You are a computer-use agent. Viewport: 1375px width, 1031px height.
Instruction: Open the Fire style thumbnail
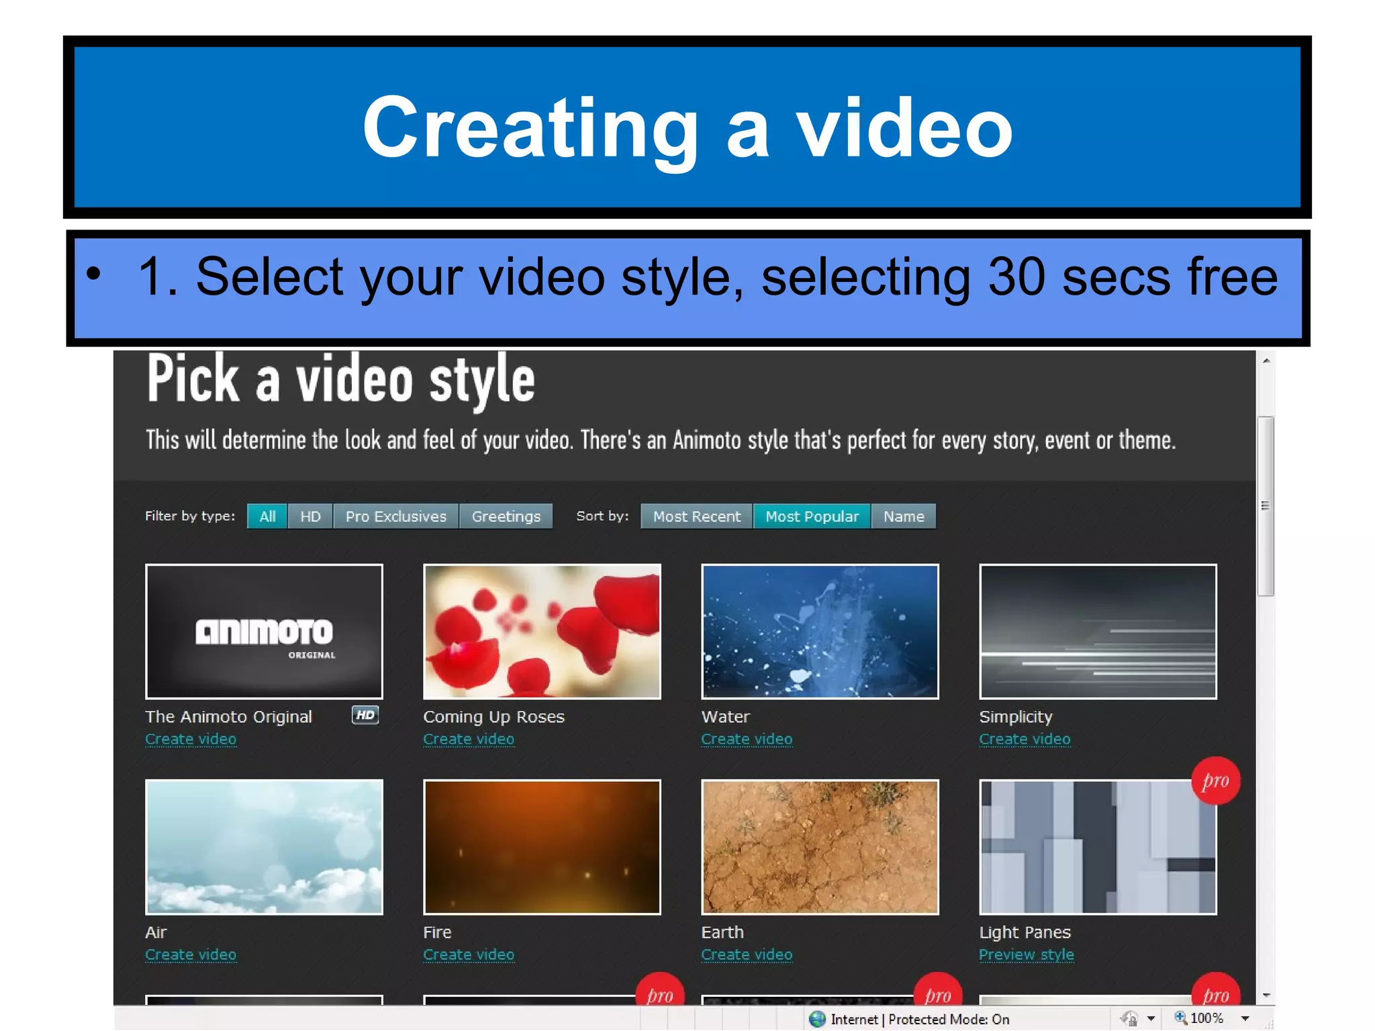[542, 847]
